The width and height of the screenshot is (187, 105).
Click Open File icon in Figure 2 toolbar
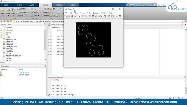pyautogui.click(x=68, y=17)
